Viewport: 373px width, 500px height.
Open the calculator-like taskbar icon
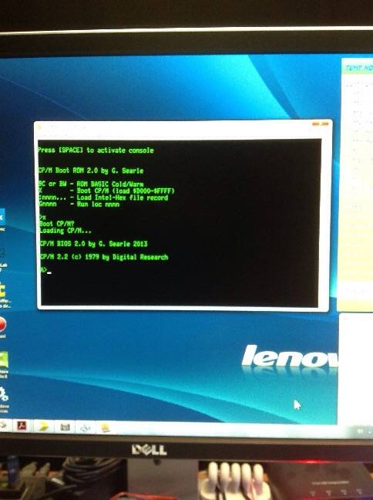pos(65,427)
